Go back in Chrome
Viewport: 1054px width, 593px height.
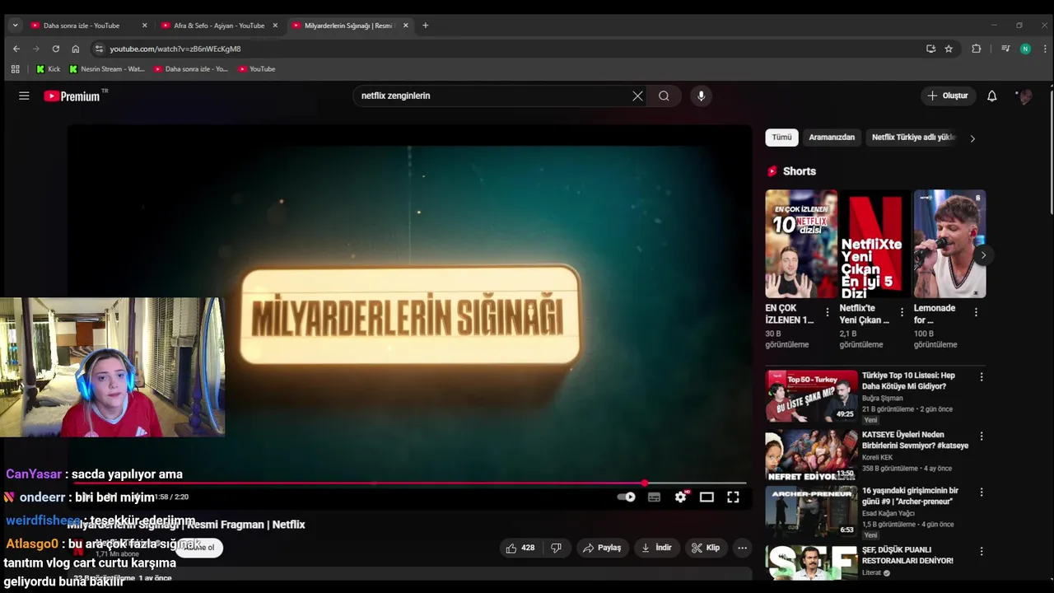tap(16, 49)
